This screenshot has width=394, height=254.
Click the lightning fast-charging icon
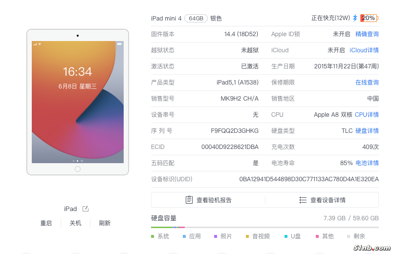(x=355, y=18)
